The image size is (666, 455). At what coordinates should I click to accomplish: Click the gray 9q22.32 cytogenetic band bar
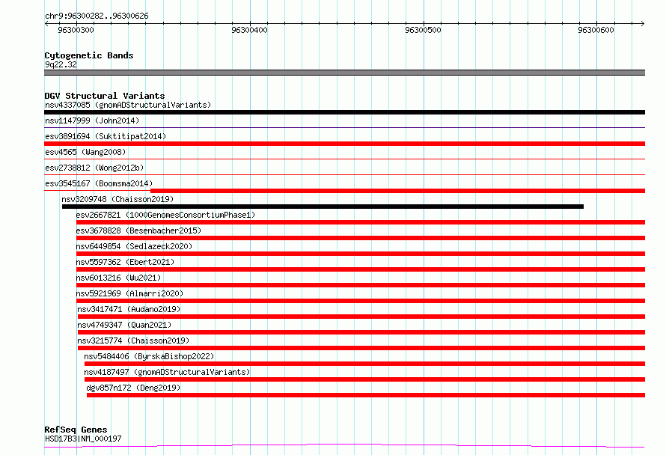344,73
